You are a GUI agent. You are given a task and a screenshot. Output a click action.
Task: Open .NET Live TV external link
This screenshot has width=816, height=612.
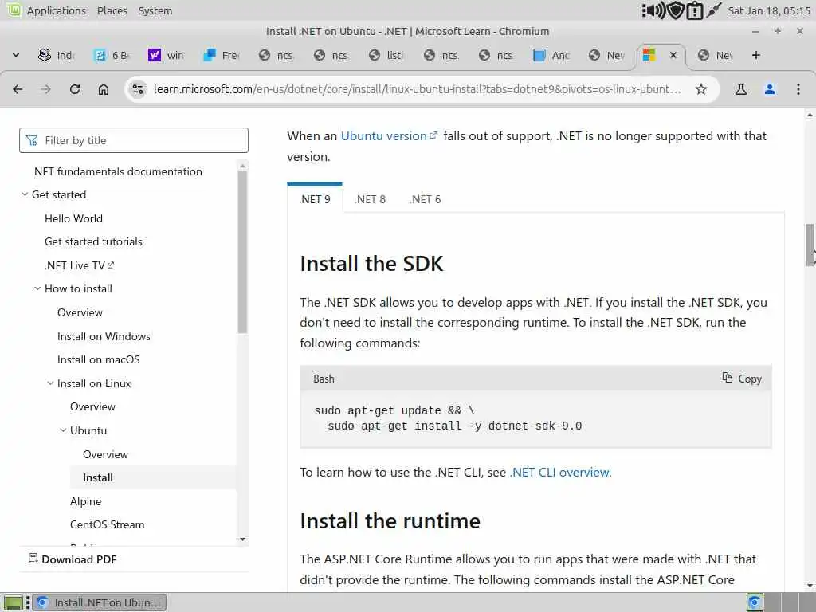pyautogui.click(x=79, y=265)
